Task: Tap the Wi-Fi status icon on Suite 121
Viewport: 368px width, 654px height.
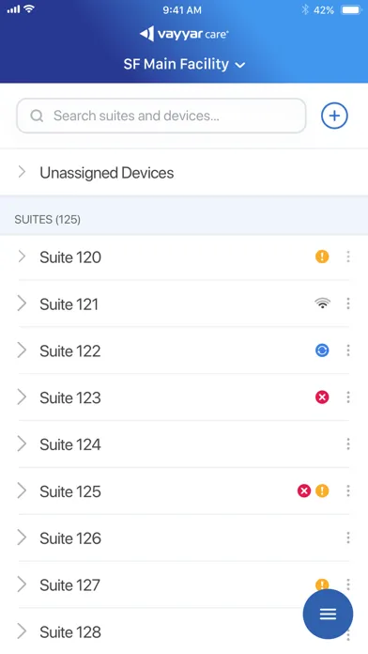Action: (322, 304)
